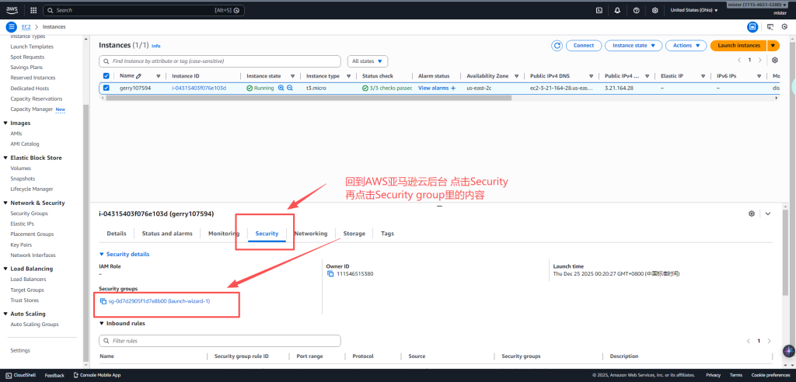Sort by Instance state column header
The image size is (796, 382).
point(264,76)
